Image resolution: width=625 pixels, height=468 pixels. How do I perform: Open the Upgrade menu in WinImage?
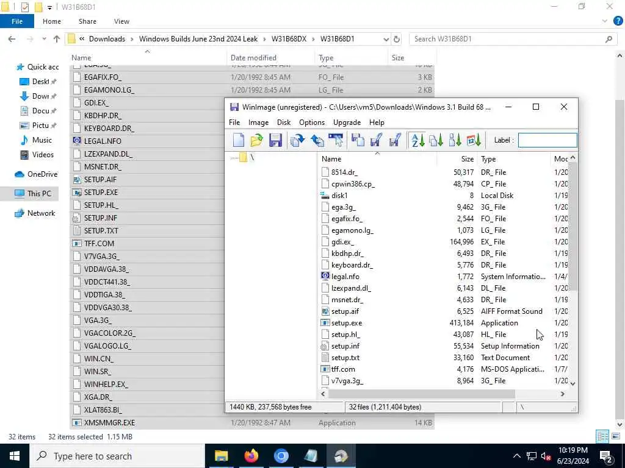click(x=347, y=122)
